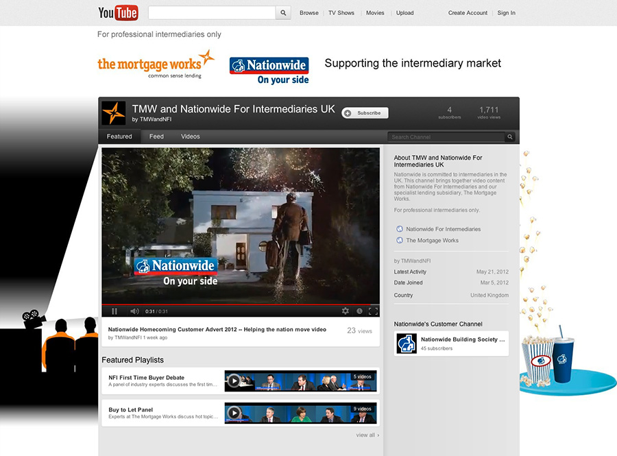Click into the Search Channel field
The height and width of the screenshot is (456, 617).
[446, 137]
